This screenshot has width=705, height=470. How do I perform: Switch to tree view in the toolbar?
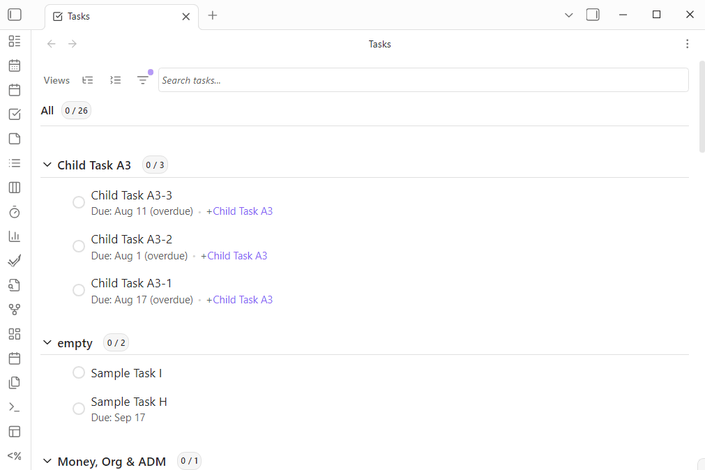point(87,79)
